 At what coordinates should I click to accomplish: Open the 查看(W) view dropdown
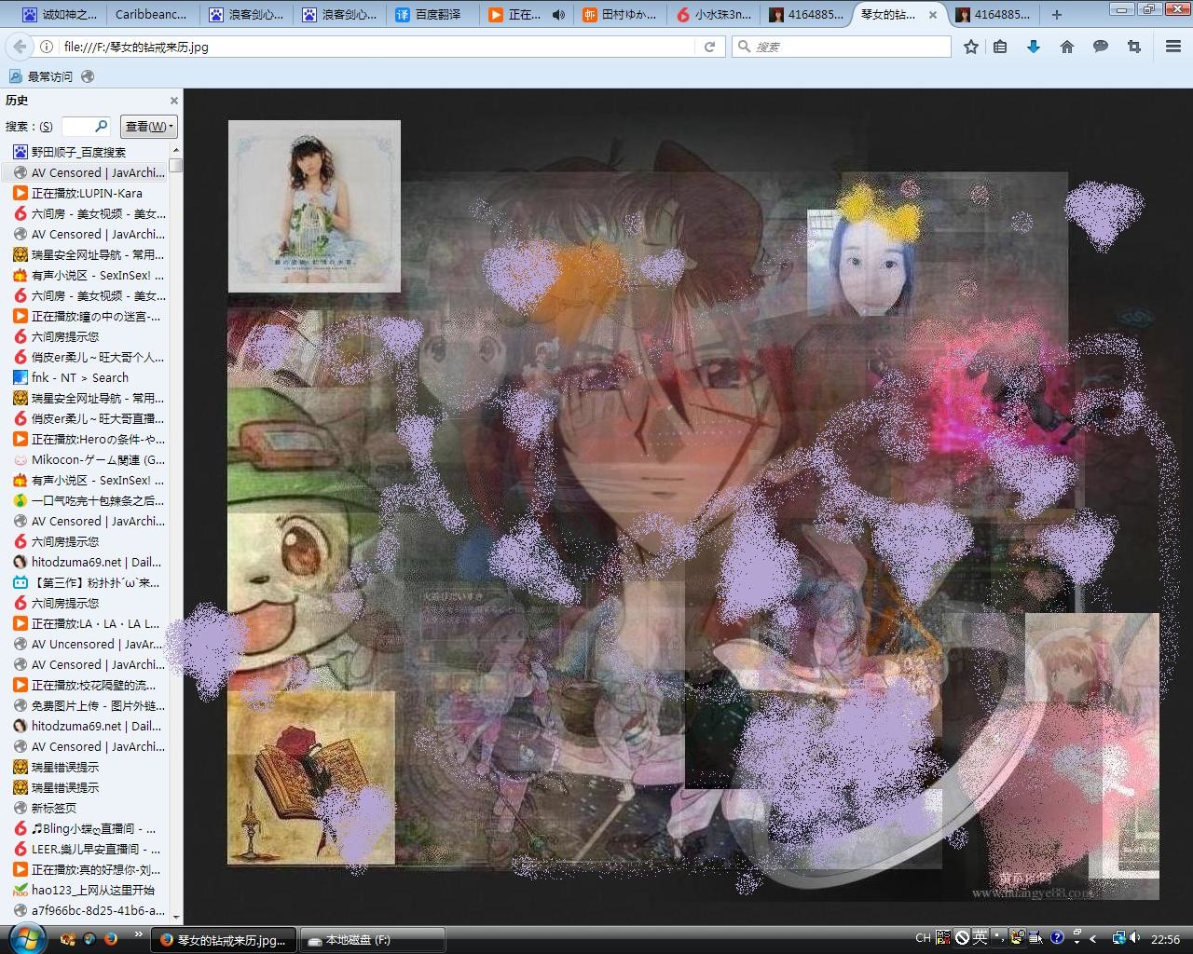coord(148,127)
